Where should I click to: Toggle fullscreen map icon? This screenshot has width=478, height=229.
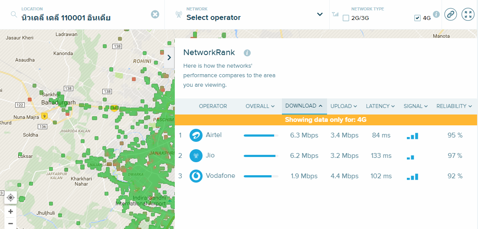click(468, 14)
